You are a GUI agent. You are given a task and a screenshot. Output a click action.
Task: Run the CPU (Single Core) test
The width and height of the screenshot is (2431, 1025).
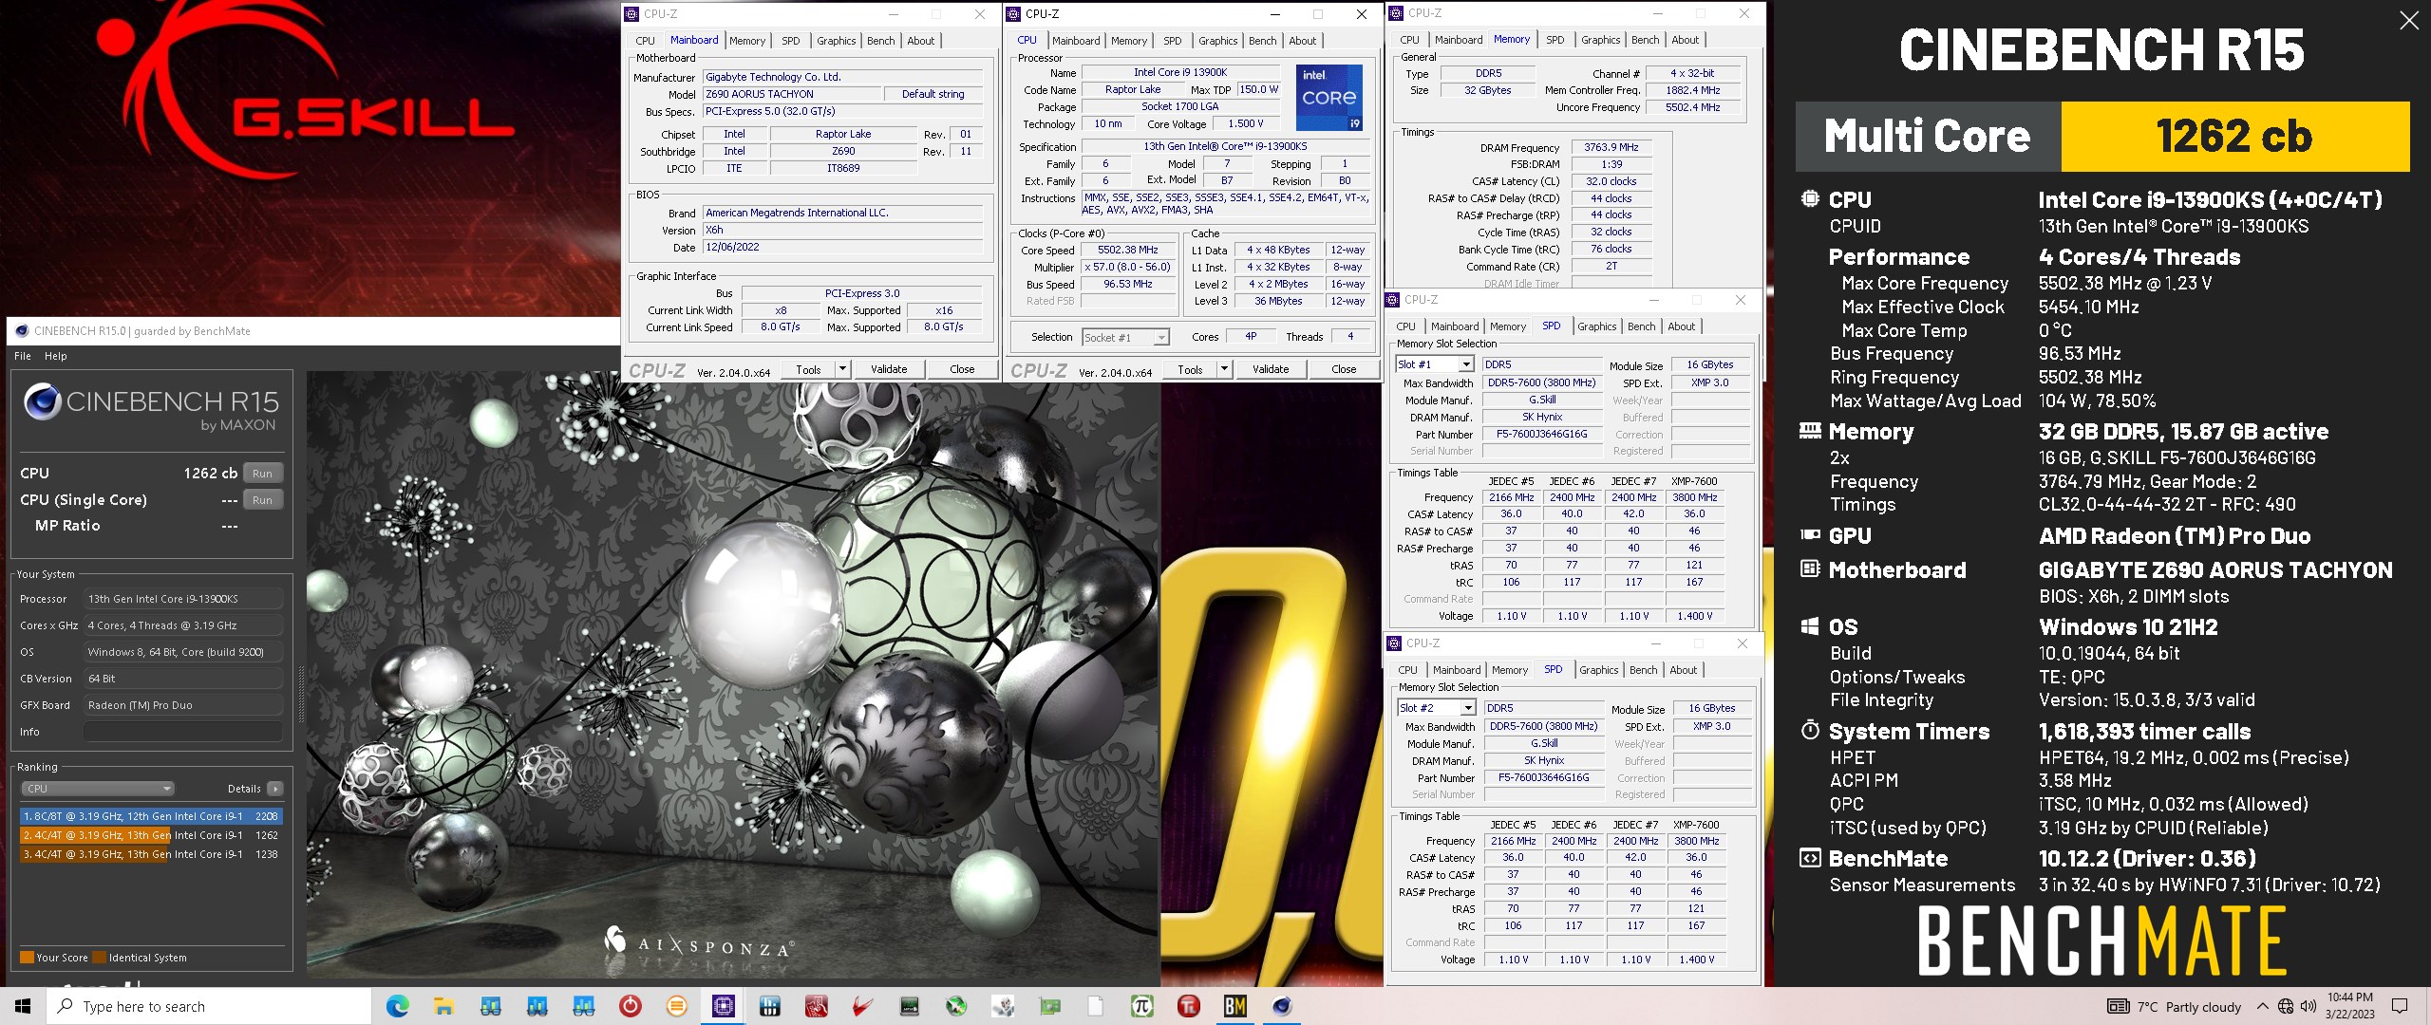point(262,499)
